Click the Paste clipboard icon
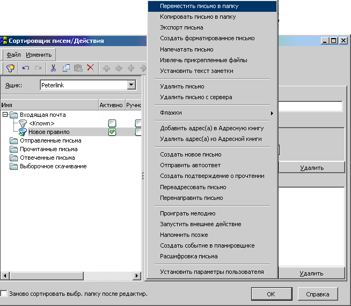 pos(78,68)
